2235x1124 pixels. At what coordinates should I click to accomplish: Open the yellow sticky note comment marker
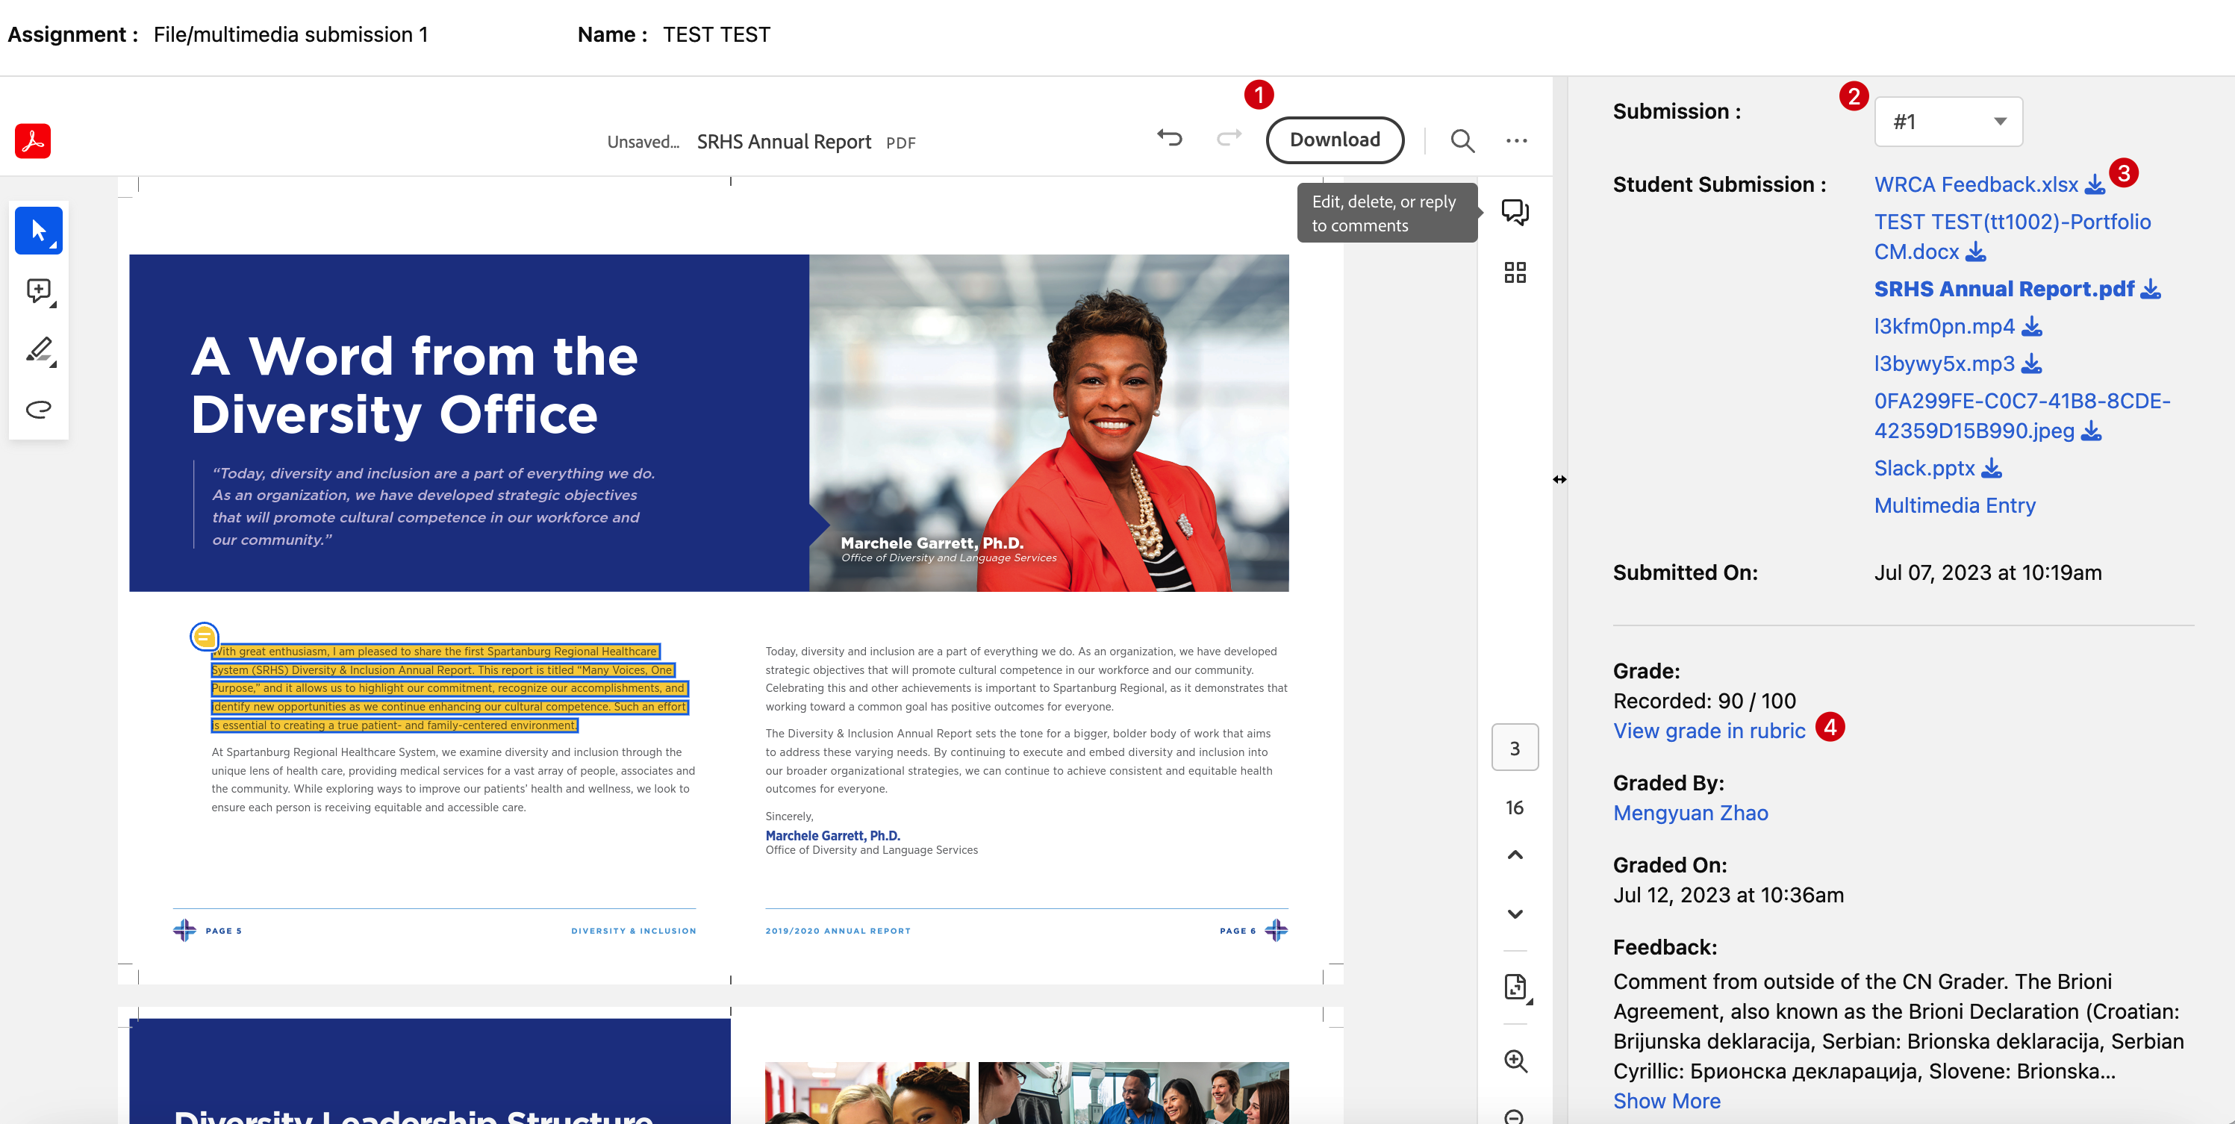click(204, 637)
